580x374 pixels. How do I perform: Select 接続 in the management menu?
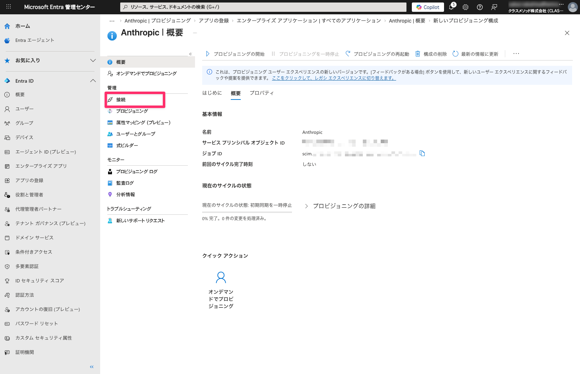tap(121, 100)
